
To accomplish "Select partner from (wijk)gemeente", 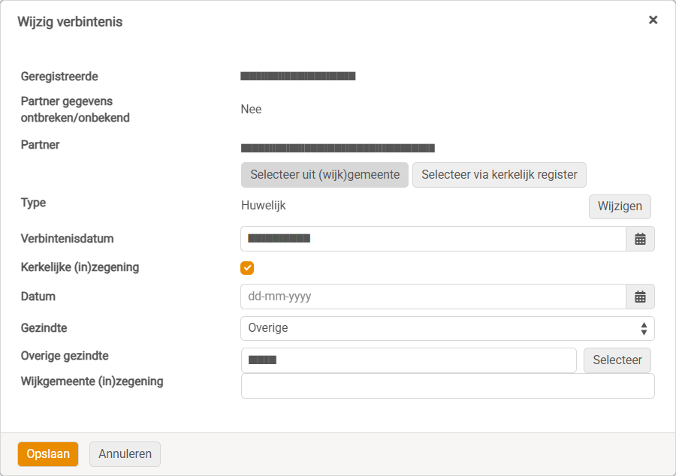I will pos(324,175).
